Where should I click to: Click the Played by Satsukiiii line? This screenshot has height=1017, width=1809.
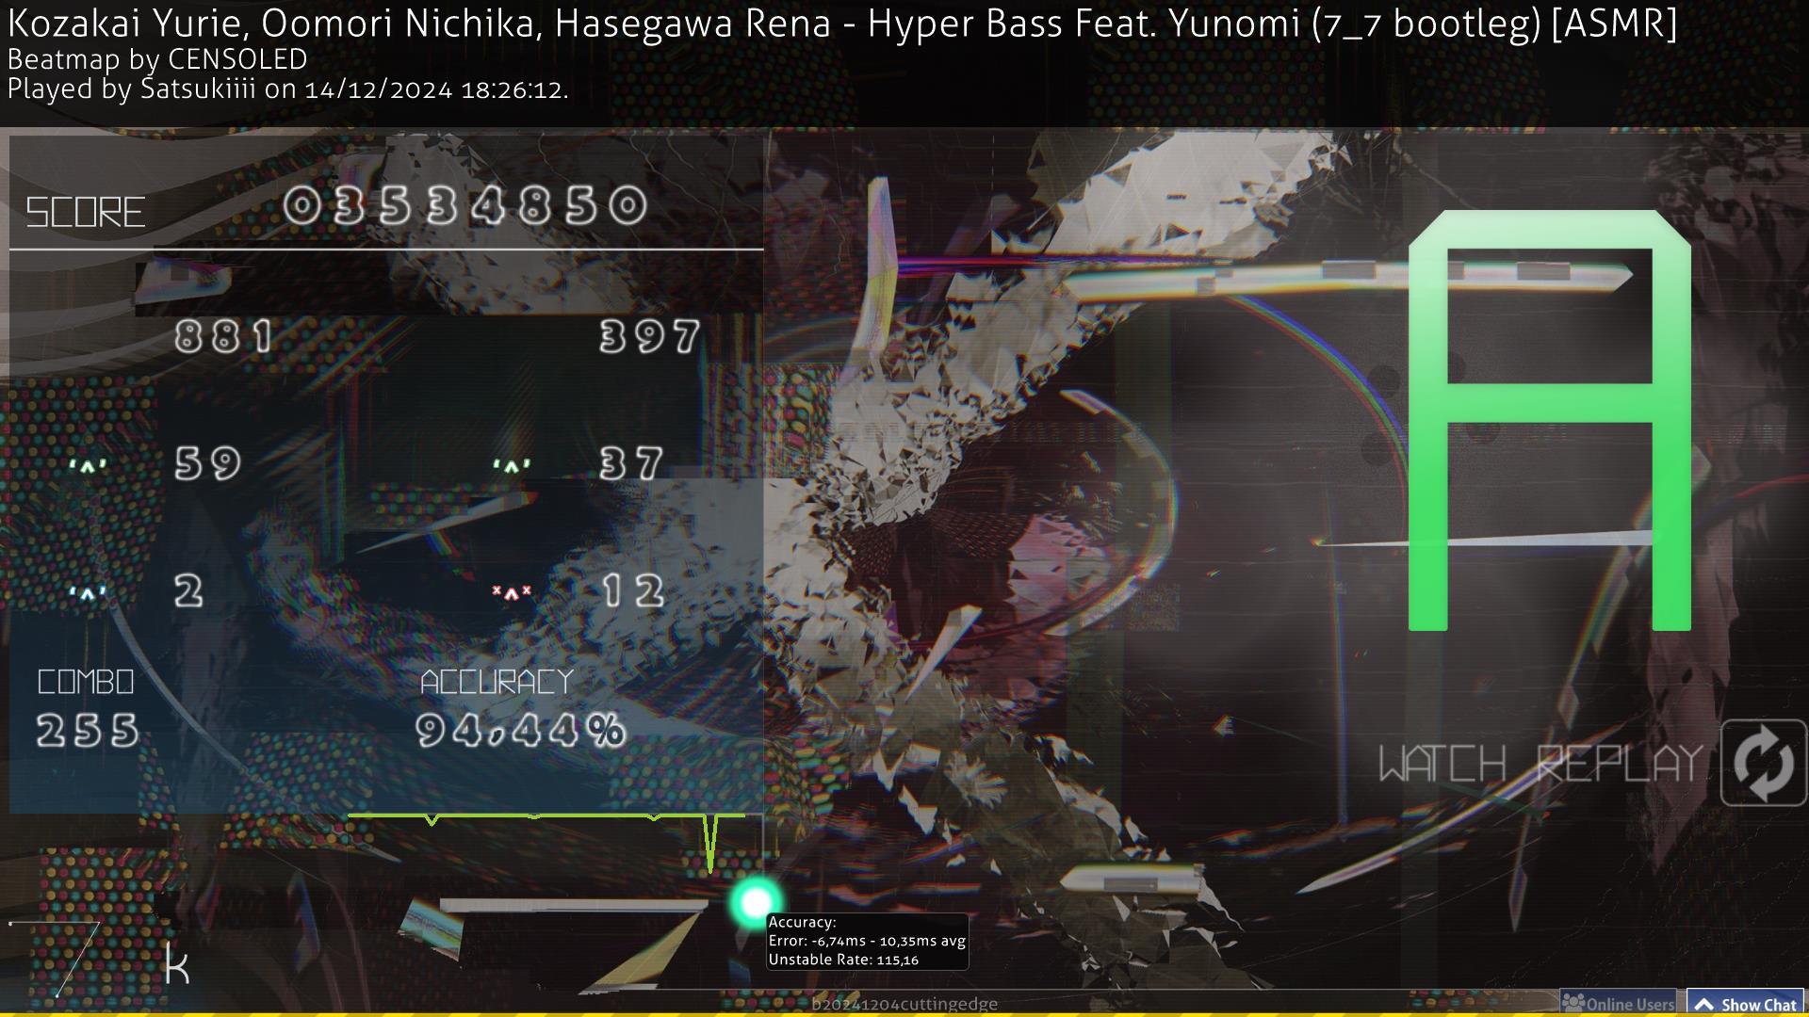pyautogui.click(x=287, y=89)
